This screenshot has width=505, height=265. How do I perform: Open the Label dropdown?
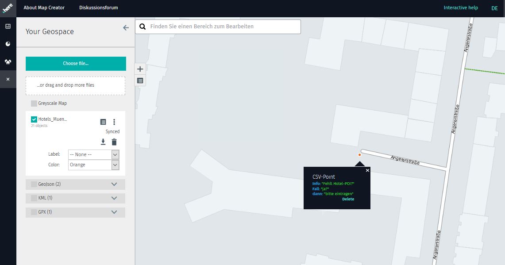(93, 154)
